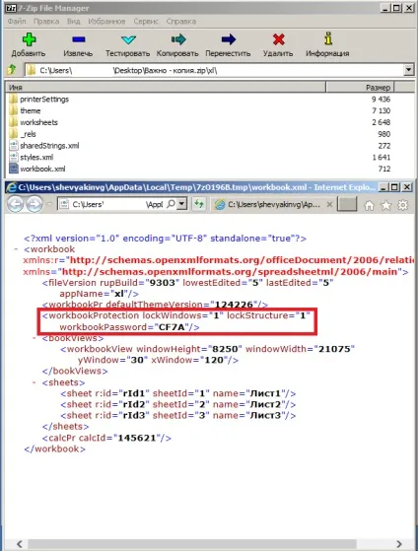Open the Сервис menu
This screenshot has height=551, width=418.
click(146, 21)
